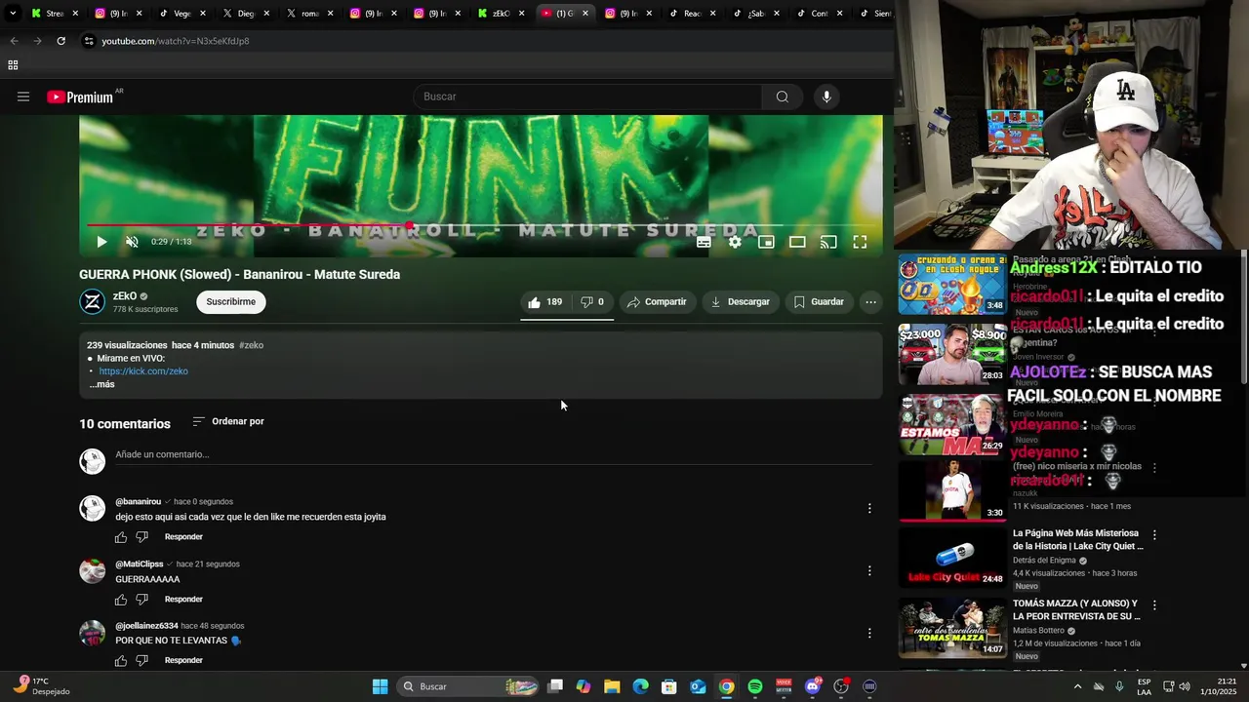Click the YouTube search box
The height and width of the screenshot is (702, 1249).
point(587,97)
